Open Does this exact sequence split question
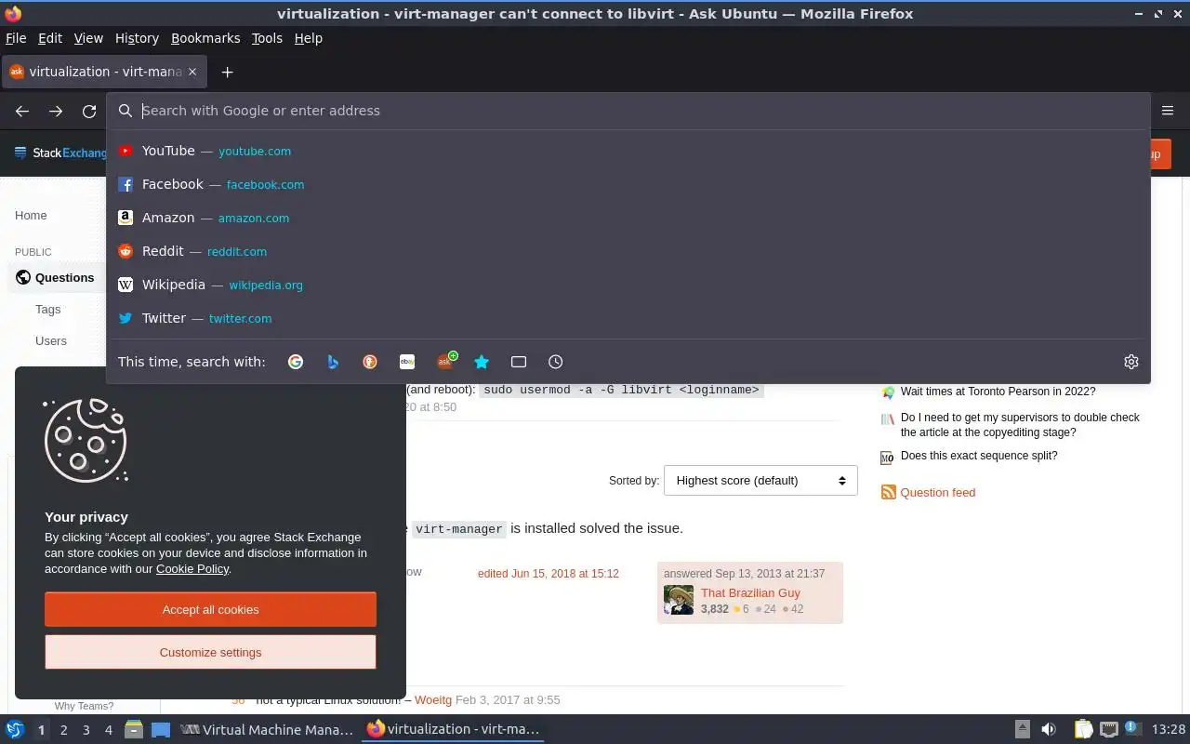Viewport: 1190px width, 744px height. pos(979,456)
